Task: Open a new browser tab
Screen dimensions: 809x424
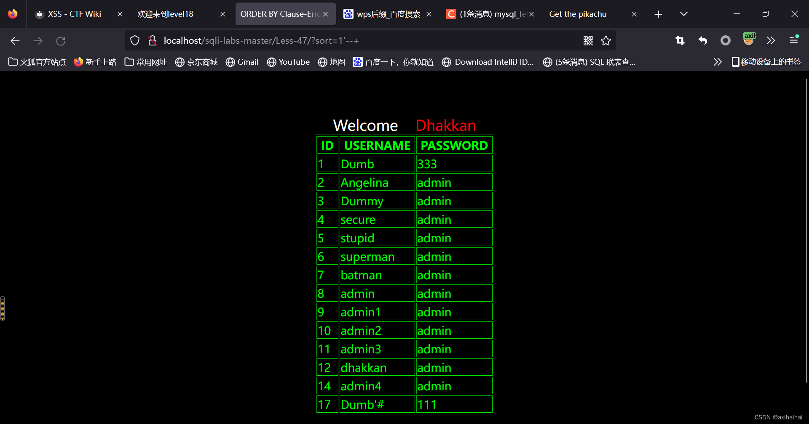Action: 658,14
